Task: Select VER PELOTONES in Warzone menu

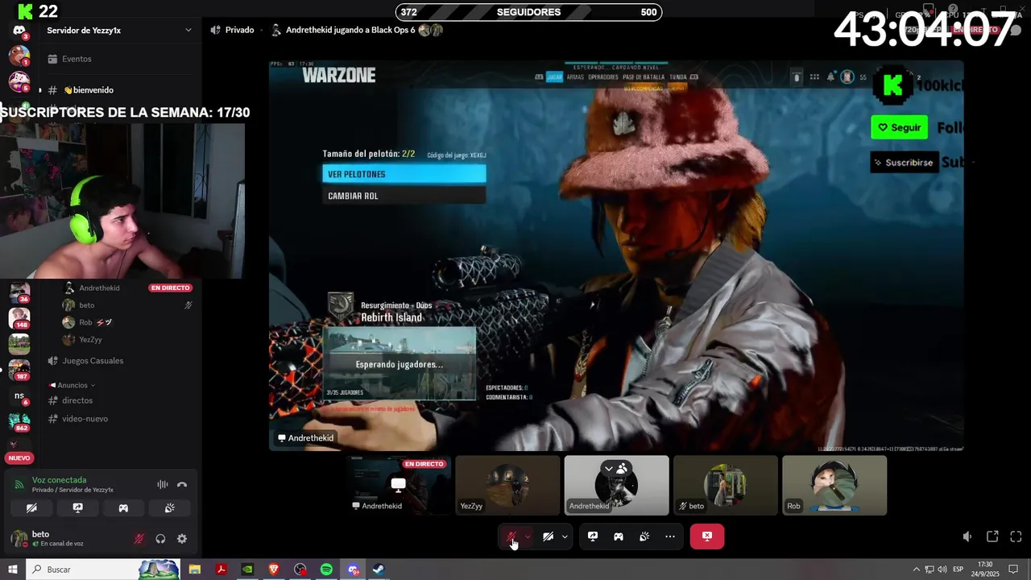Action: [x=404, y=174]
